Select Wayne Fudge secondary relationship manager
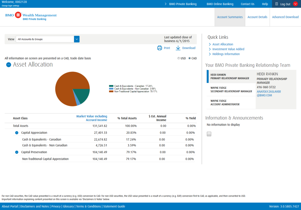 click(x=231, y=89)
